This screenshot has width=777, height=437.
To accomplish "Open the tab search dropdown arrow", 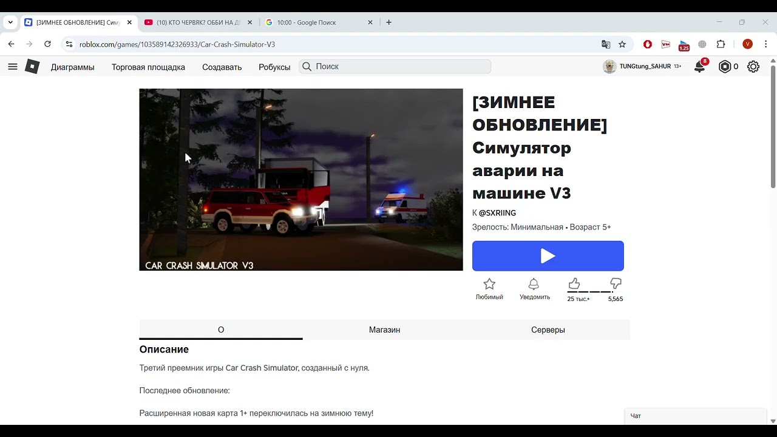I will [x=10, y=22].
